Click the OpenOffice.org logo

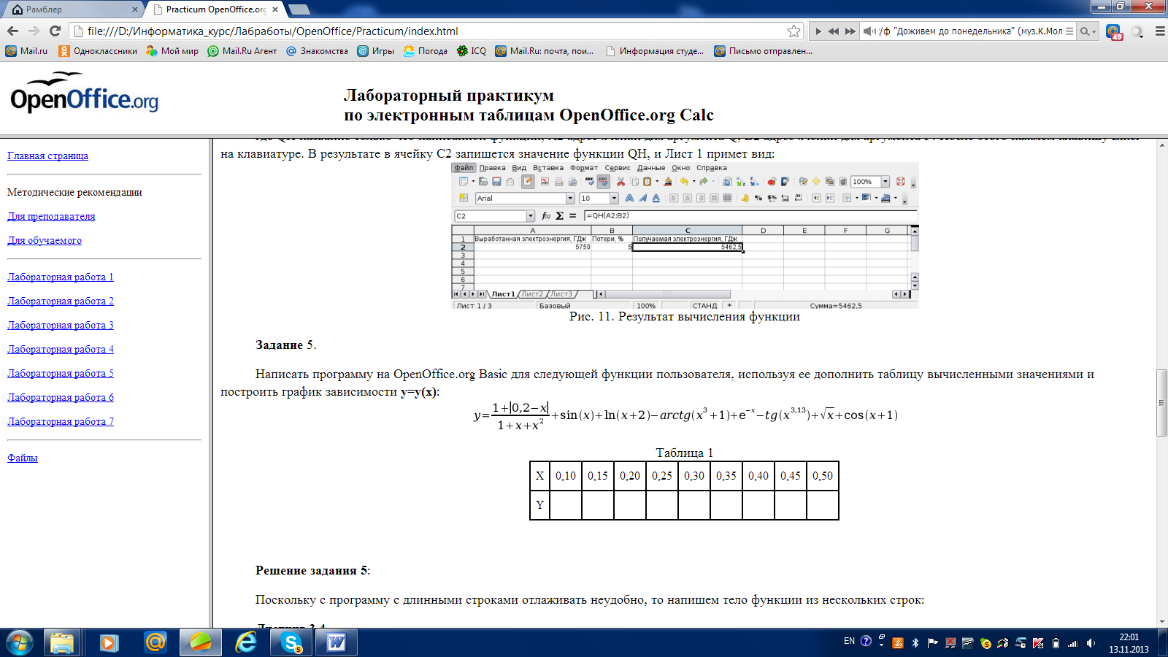coord(84,93)
